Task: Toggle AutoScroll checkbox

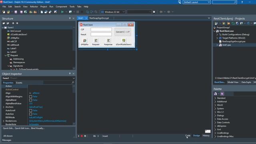Action: pos(30,110)
